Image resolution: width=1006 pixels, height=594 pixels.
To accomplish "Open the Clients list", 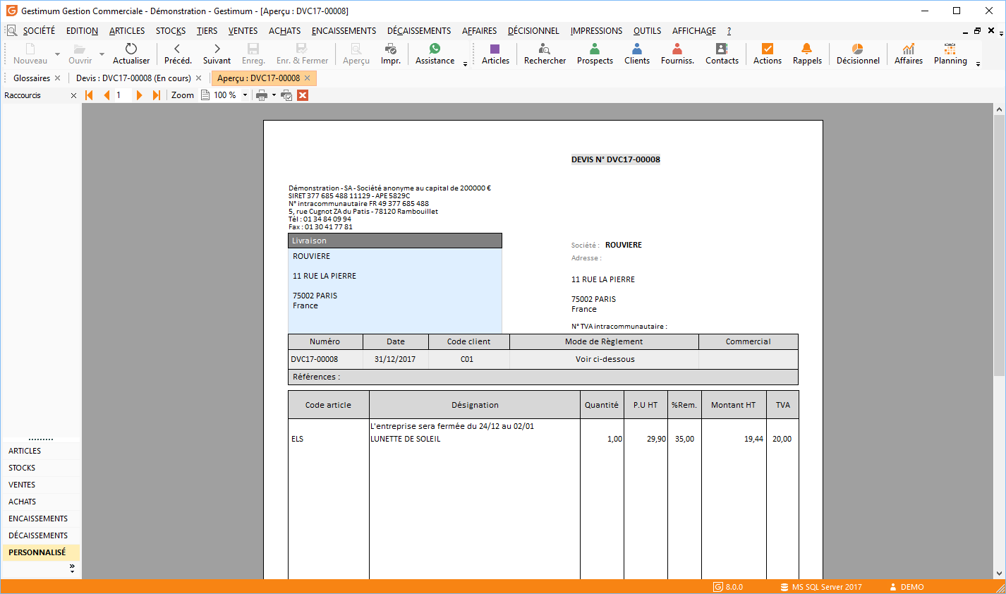I will pos(637,54).
